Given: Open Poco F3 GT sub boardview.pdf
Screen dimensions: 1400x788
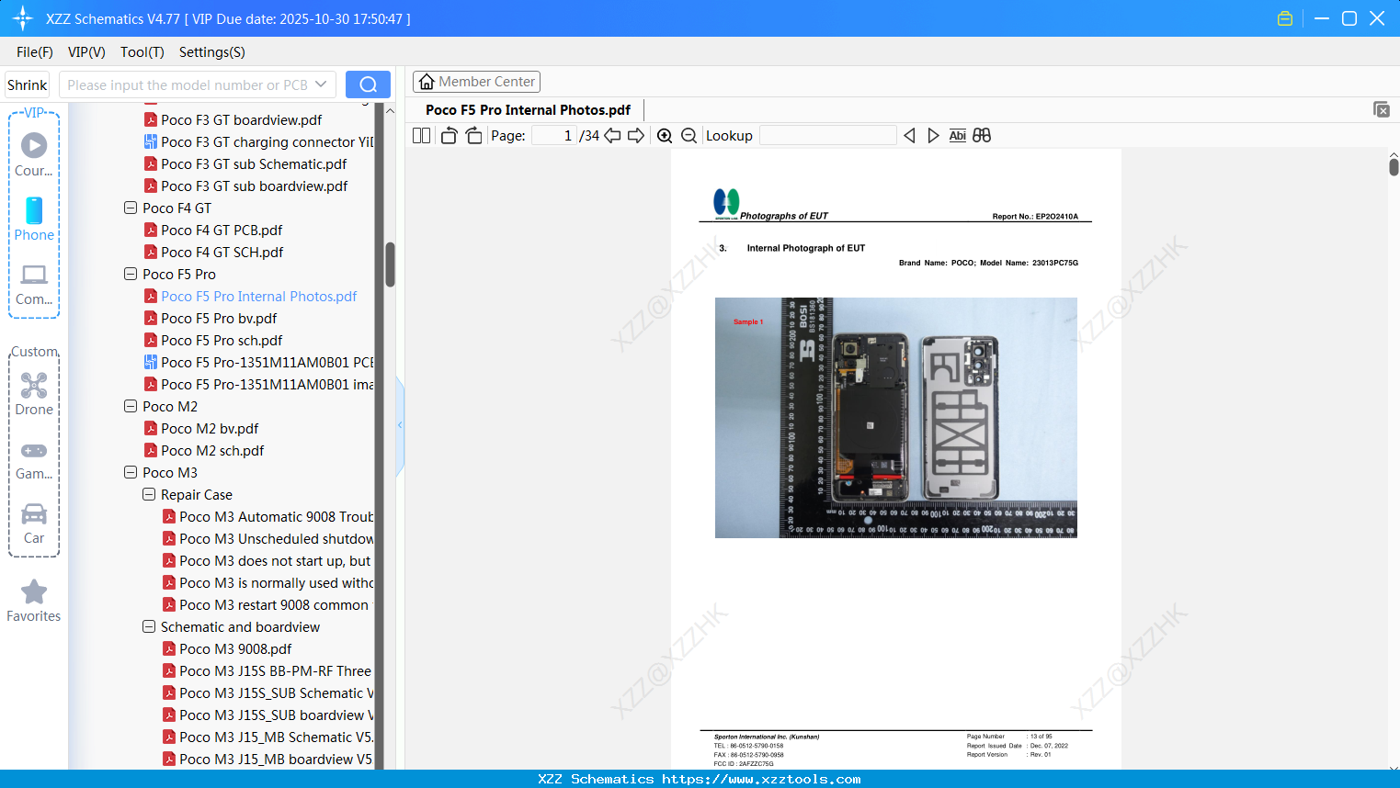Looking at the screenshot, I should (x=254, y=186).
